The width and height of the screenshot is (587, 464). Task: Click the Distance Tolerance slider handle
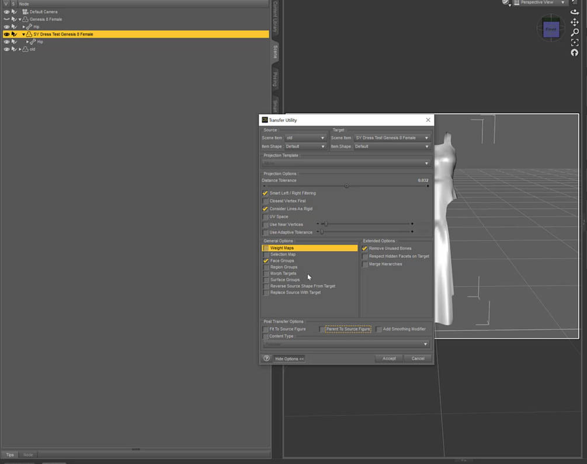[x=347, y=186]
